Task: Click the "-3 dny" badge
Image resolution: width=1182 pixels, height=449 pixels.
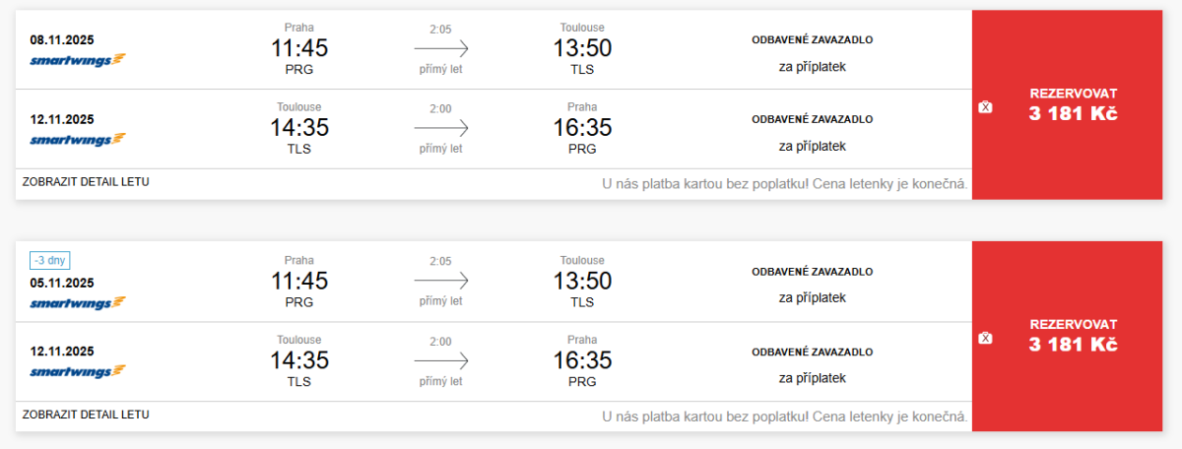Action: coord(49,261)
